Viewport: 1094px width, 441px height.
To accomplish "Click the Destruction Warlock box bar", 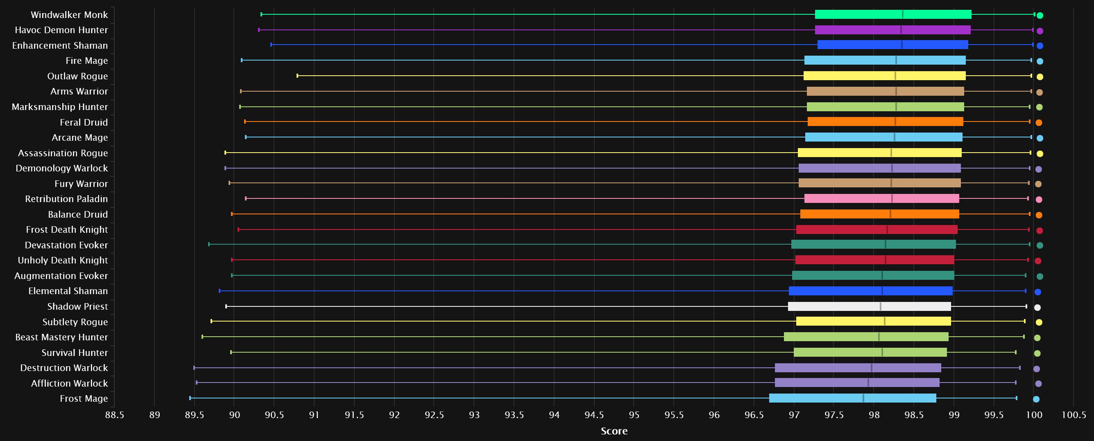I will [x=858, y=368].
